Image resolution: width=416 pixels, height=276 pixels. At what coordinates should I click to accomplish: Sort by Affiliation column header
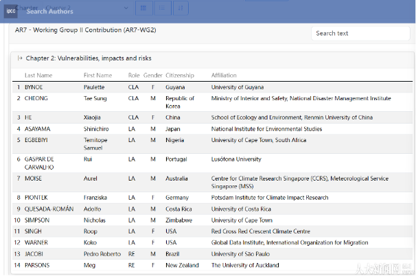[224, 76]
